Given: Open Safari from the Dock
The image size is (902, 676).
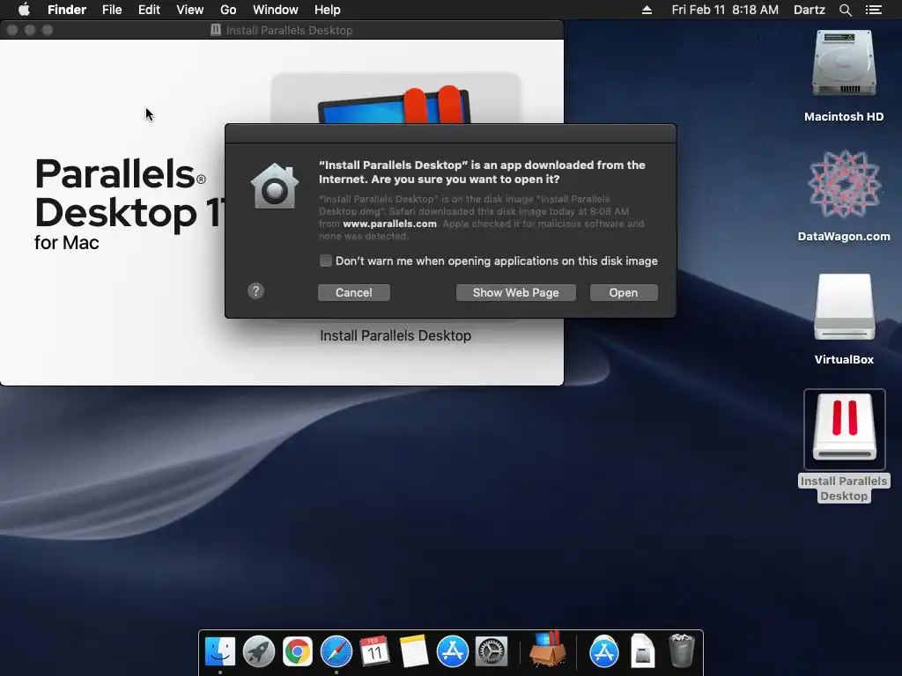Looking at the screenshot, I should (336, 651).
